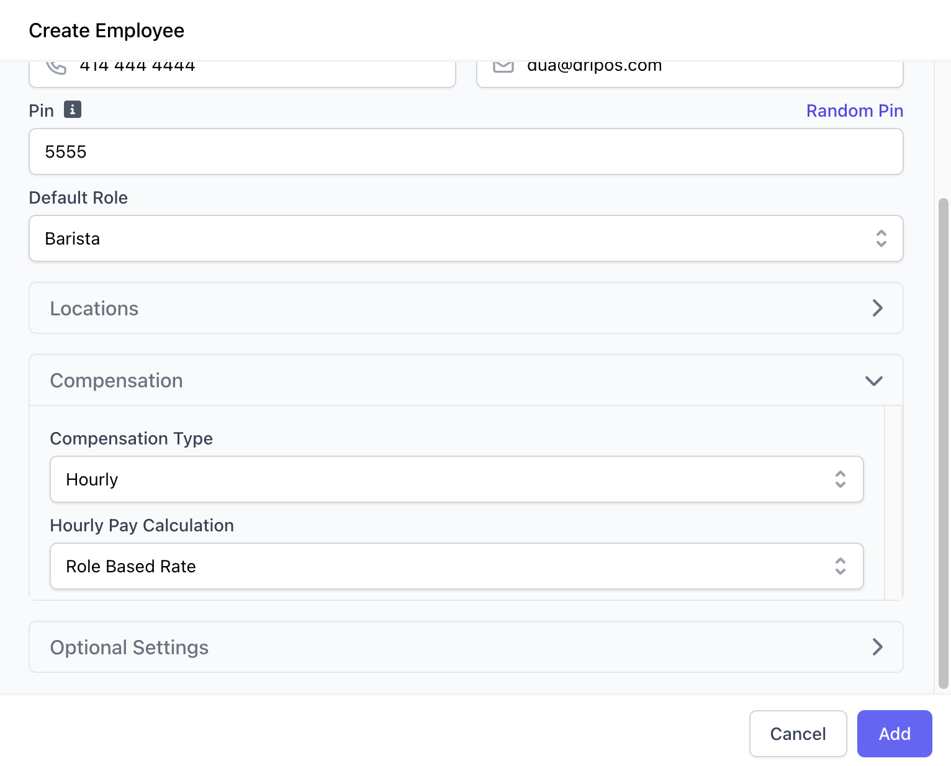Open the Default Role dropdown showing Barista

[466, 238]
